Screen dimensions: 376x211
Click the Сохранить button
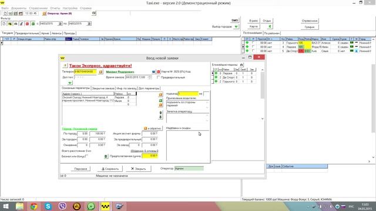(110, 169)
